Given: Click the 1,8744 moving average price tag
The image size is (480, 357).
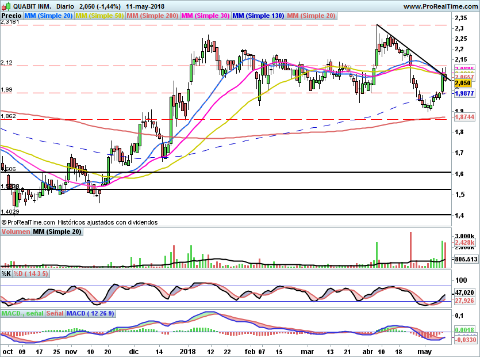Looking at the screenshot, I should [464, 117].
